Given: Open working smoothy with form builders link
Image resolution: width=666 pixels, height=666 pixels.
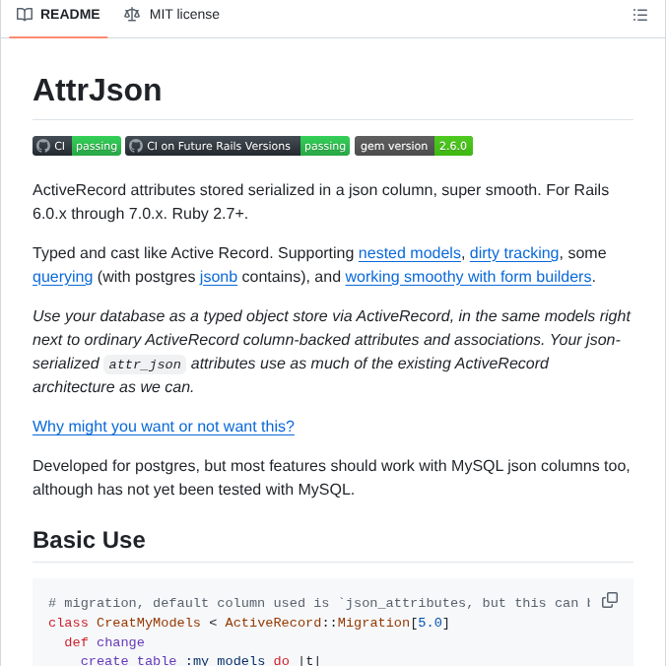Looking at the screenshot, I should [x=468, y=277].
